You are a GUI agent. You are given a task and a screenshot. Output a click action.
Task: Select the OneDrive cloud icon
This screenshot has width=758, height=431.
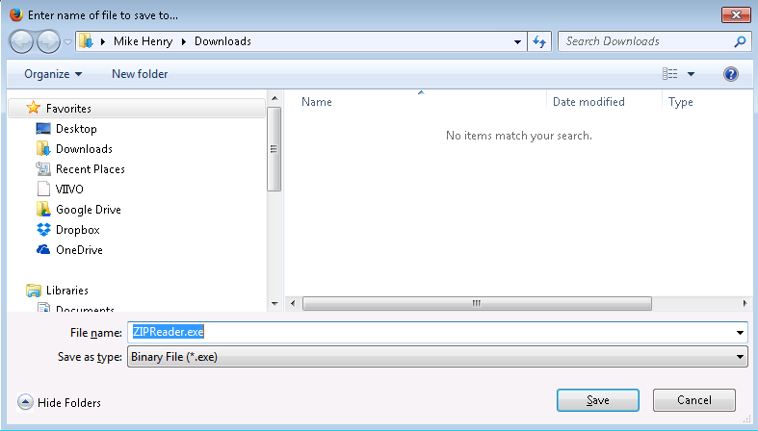(x=43, y=250)
